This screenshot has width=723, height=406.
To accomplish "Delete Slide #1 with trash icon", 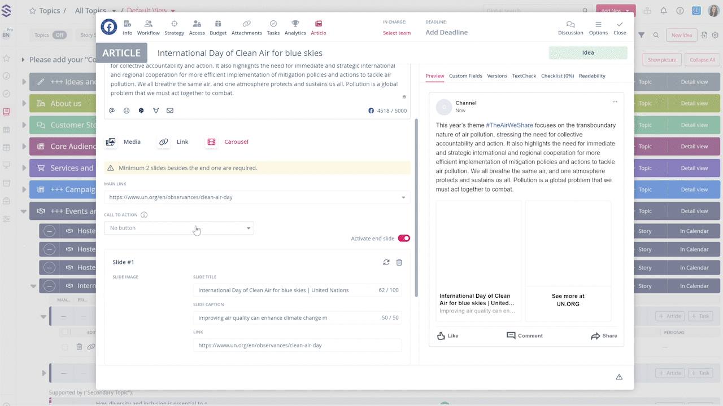I will point(399,262).
